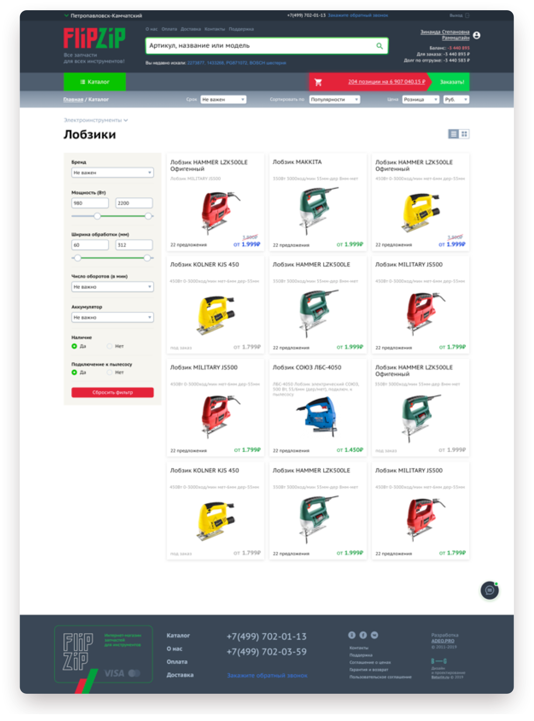Screen dimensions: 534x721
Task: Select Наличие option Да
Action: pyautogui.click(x=74, y=346)
